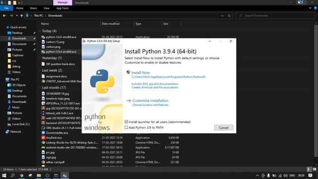318x179 pixels.
Task: Toggle Install launcher for all users checkbox
Action: click(126, 122)
